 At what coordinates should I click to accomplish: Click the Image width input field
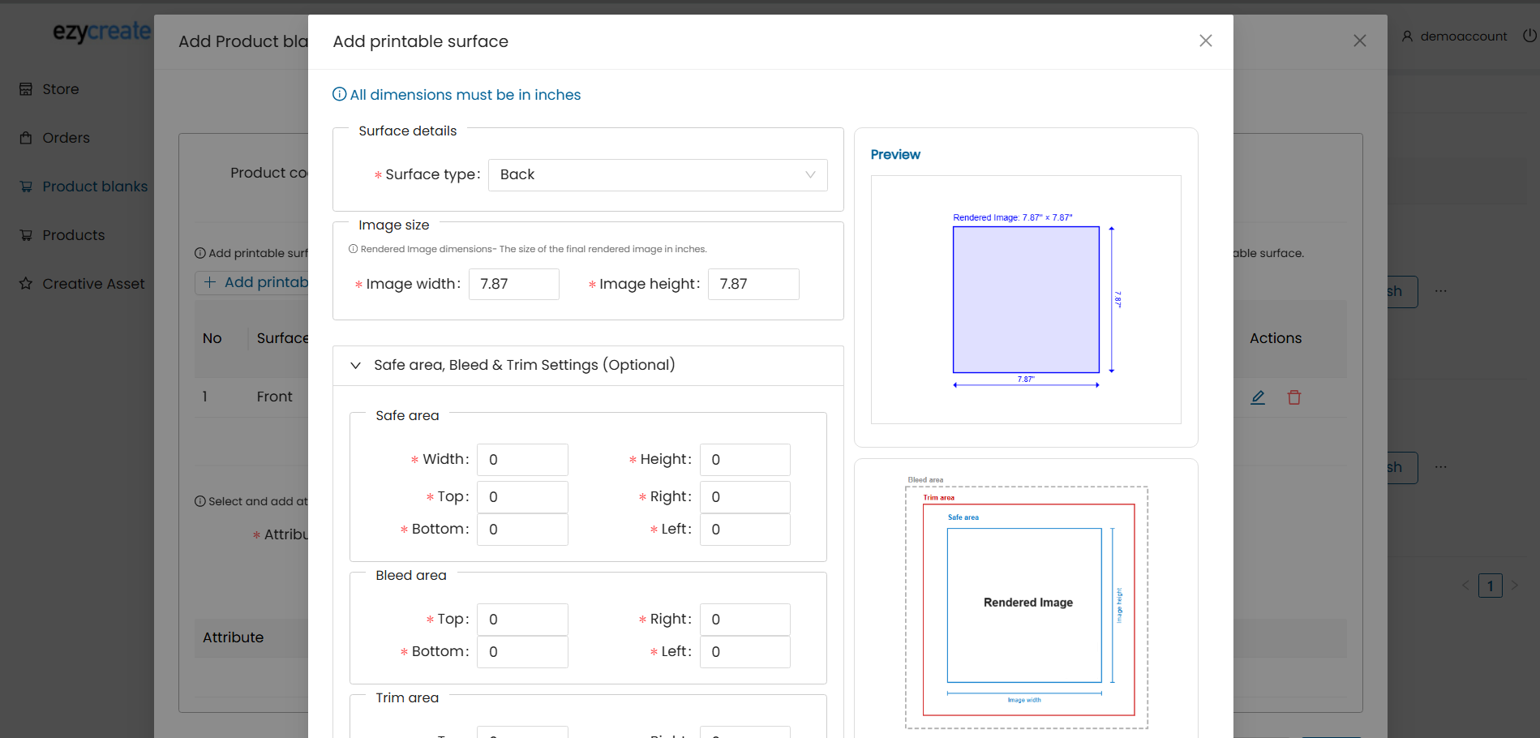(x=513, y=285)
